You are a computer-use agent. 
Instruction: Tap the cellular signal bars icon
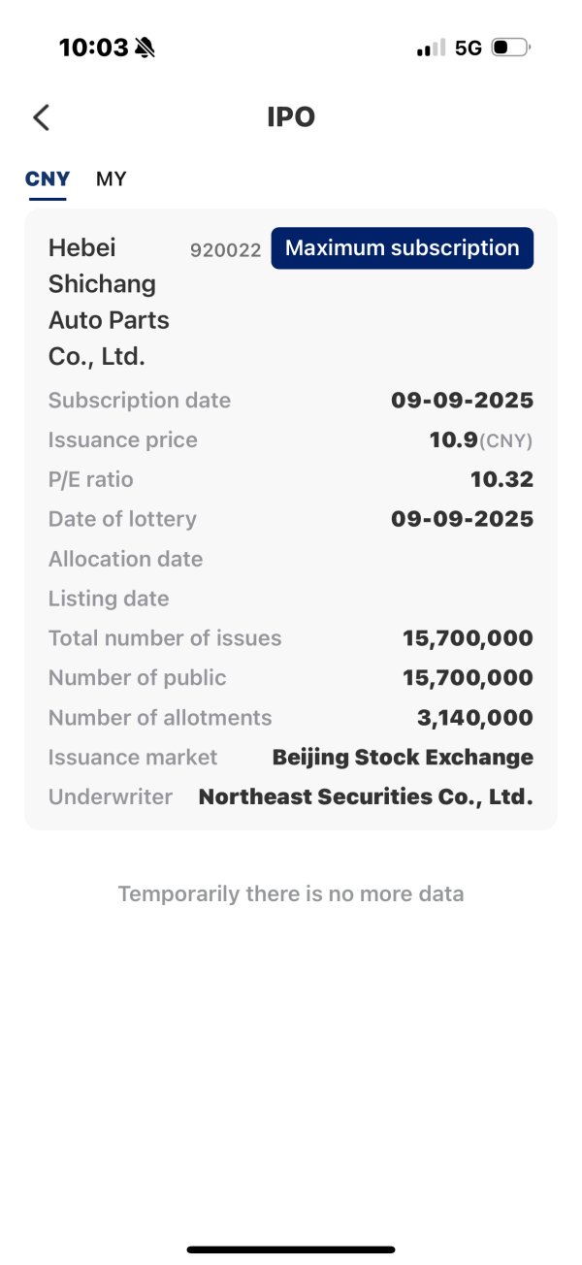click(431, 48)
